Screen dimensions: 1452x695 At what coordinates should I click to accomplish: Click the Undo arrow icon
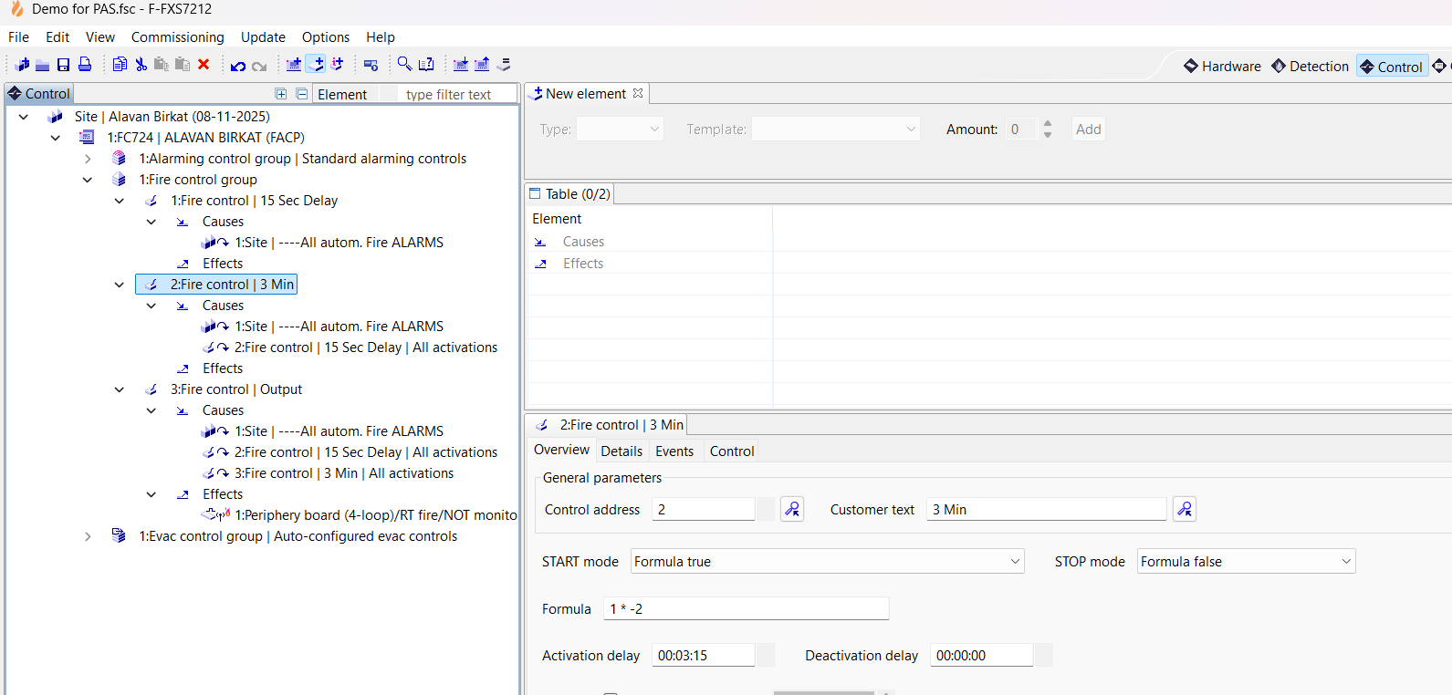coord(238,66)
